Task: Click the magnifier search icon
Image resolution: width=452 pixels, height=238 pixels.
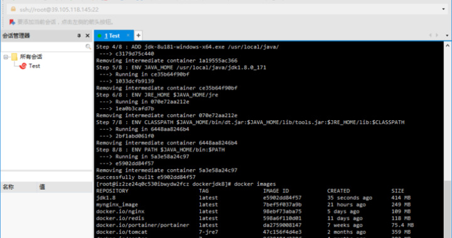Action: tap(89, 46)
